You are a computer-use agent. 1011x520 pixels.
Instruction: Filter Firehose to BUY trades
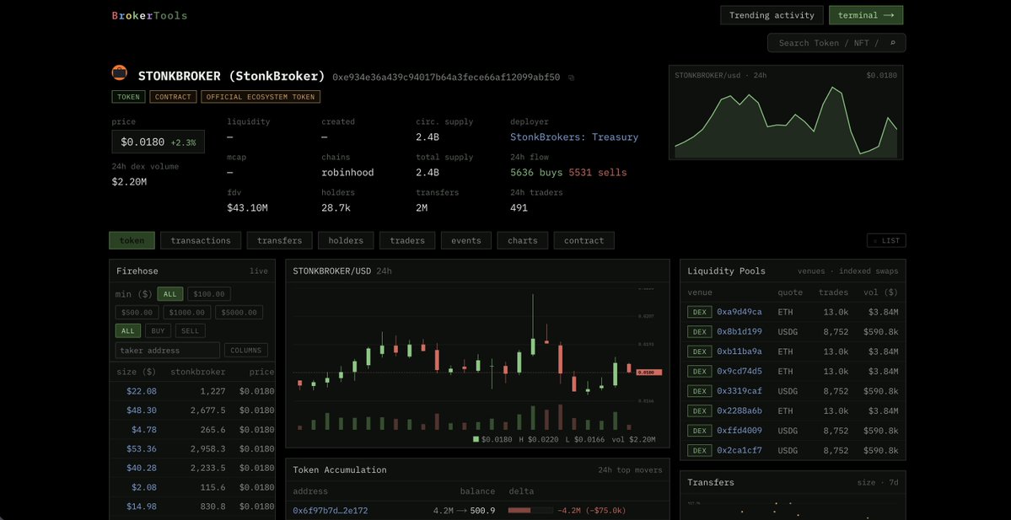pyautogui.click(x=158, y=330)
